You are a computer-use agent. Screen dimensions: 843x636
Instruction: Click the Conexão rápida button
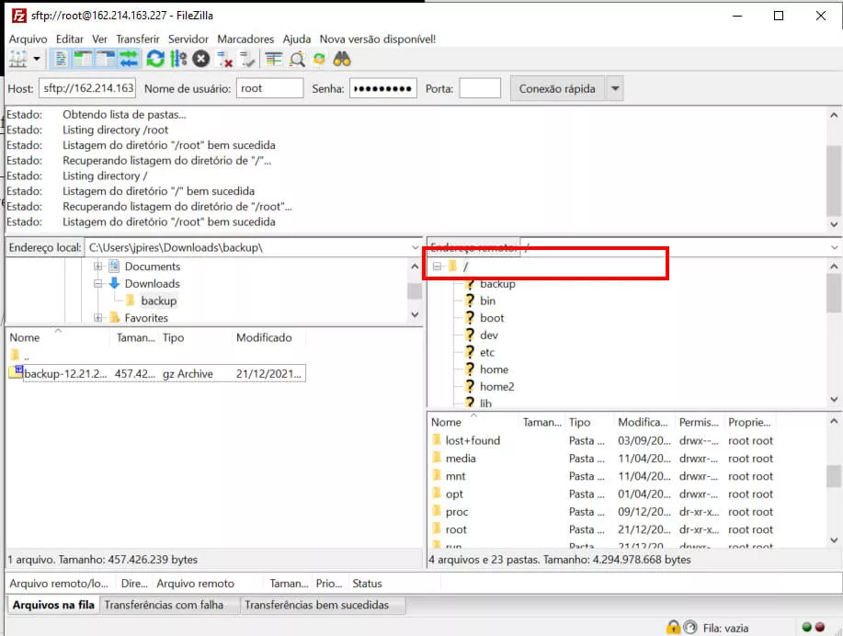557,88
